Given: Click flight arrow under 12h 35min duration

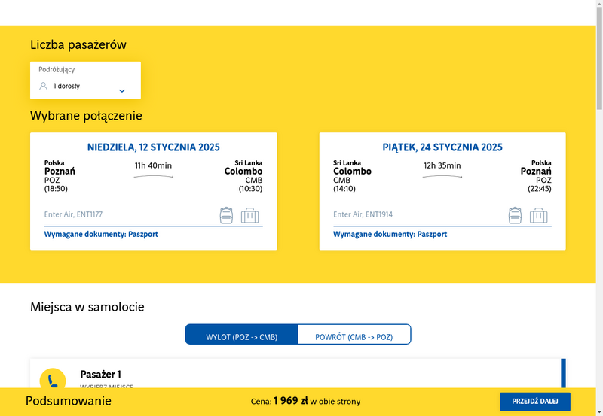Looking at the screenshot, I should coord(442,177).
